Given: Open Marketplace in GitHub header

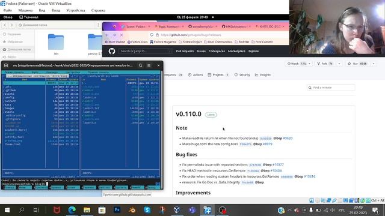Looking at the screenshot, I should tap(236, 51).
